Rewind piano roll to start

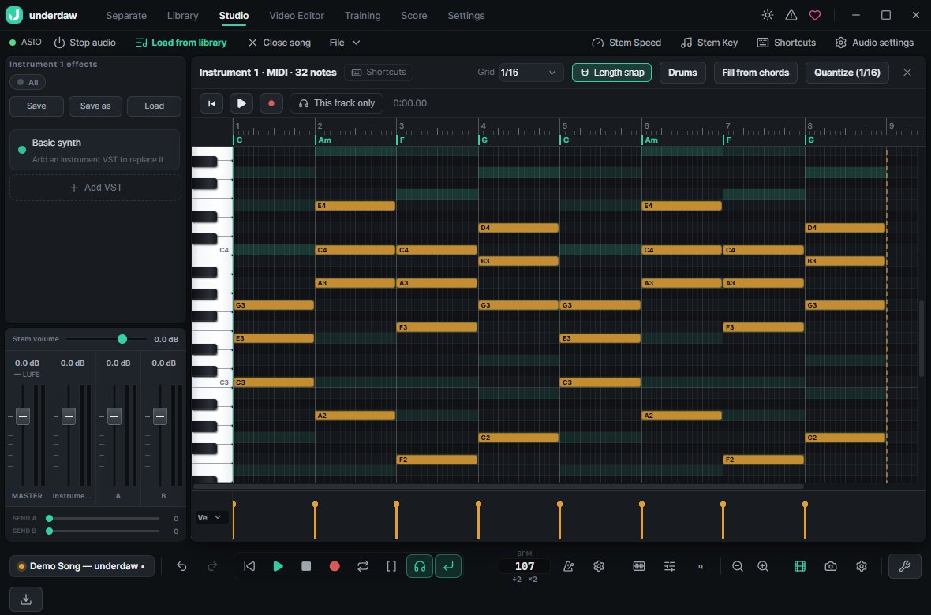pos(211,103)
